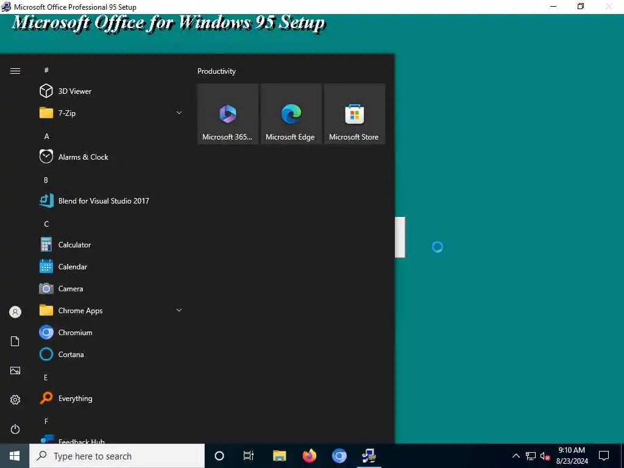Expand the Chrome Apps folder chevron
The height and width of the screenshot is (468, 624).
[179, 310]
